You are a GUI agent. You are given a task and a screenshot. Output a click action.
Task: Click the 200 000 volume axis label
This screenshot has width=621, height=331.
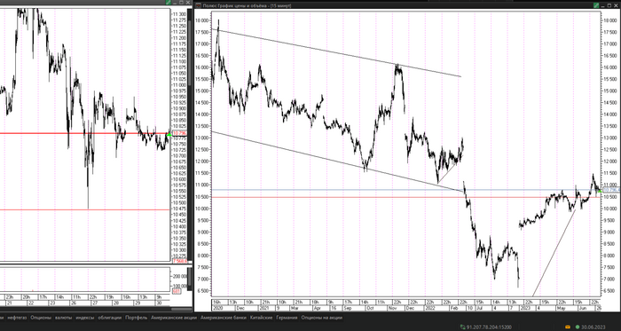click(x=180, y=277)
